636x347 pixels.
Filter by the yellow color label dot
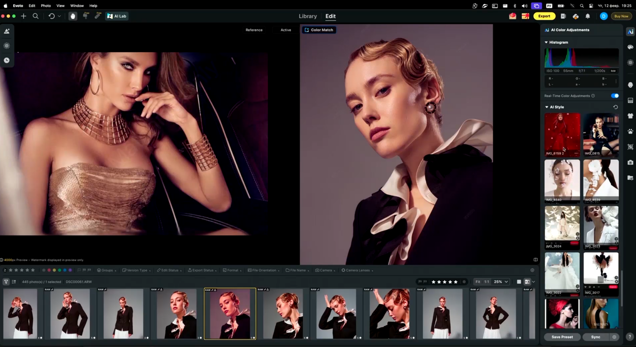coord(54,270)
